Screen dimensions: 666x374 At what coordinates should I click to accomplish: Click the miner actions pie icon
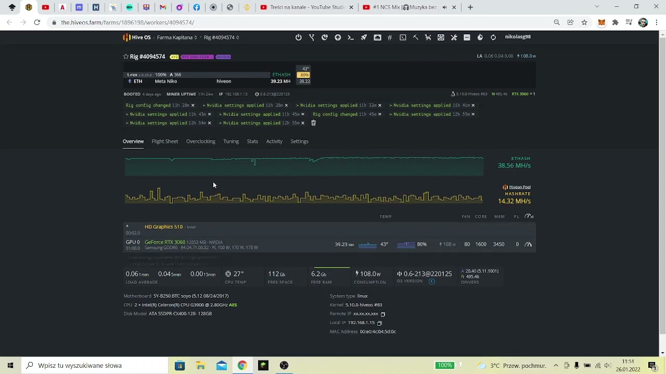(325, 37)
